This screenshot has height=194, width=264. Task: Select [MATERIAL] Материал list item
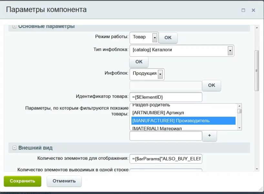coord(183,128)
